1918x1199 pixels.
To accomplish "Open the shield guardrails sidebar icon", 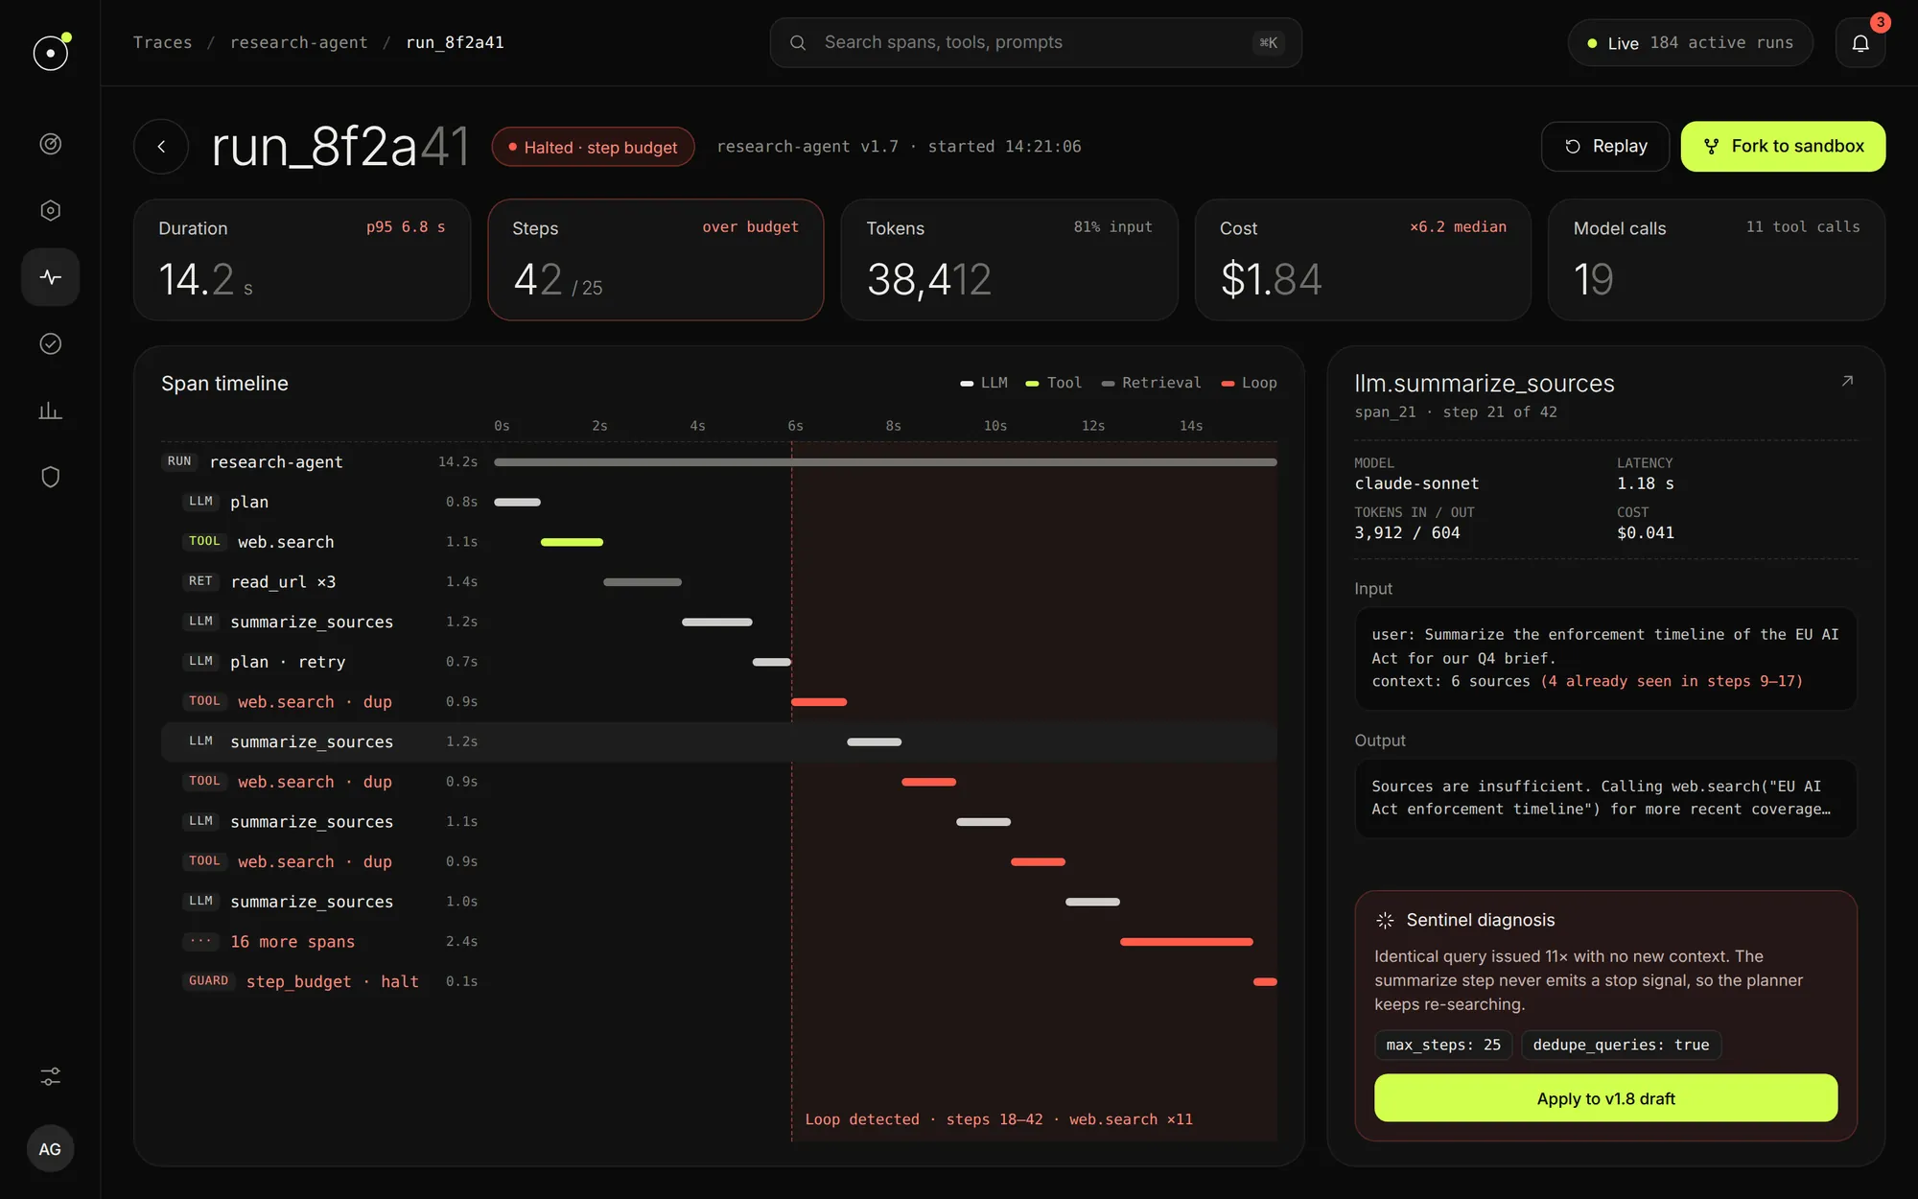I will click(51, 477).
